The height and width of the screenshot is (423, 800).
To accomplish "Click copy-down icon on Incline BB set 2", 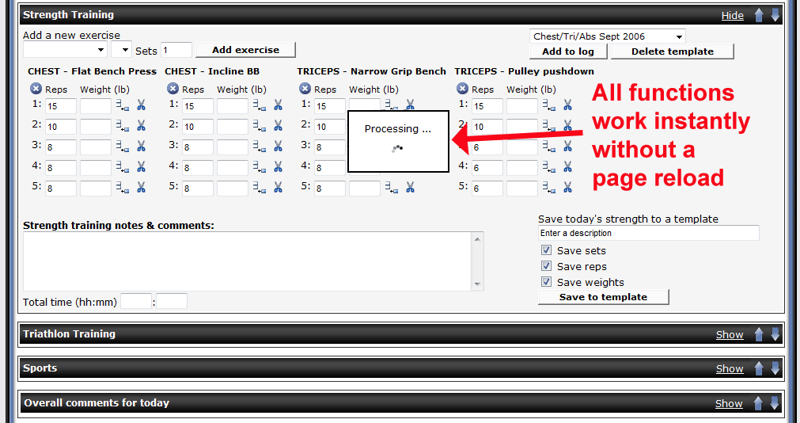I will [x=259, y=126].
